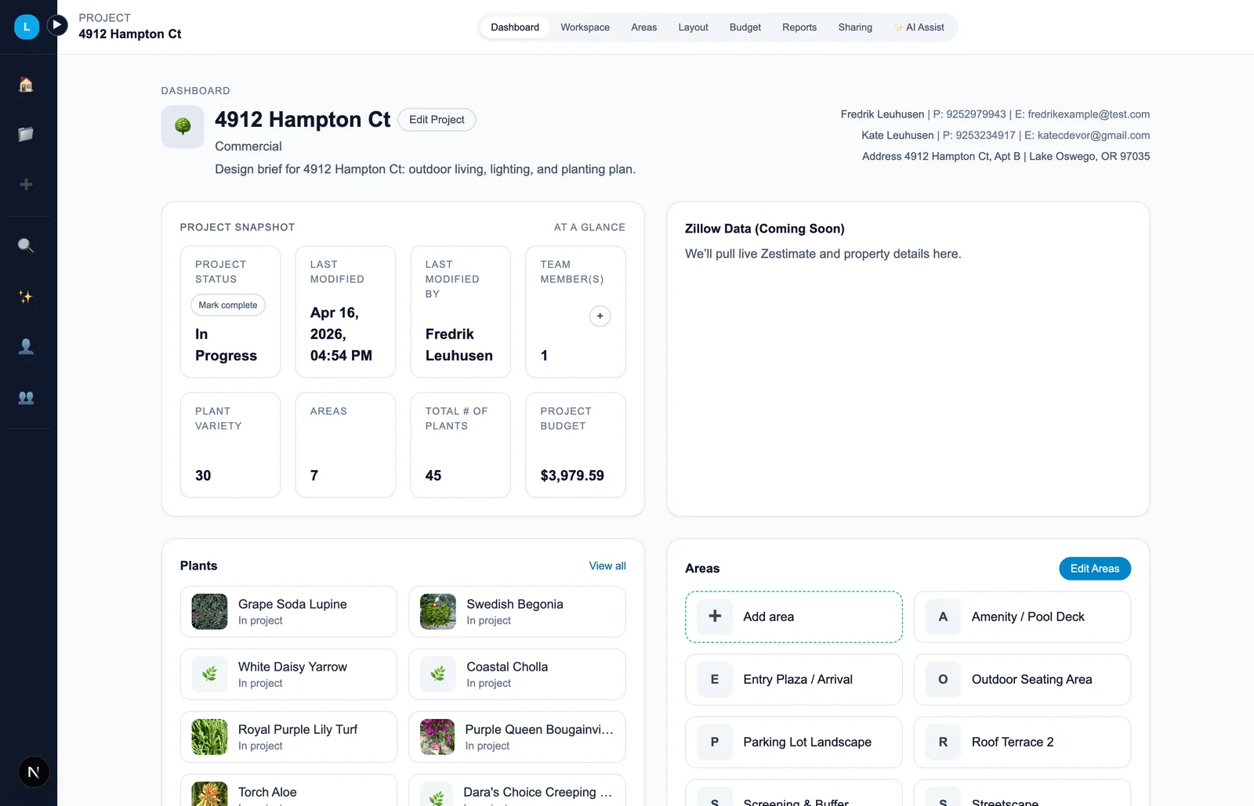This screenshot has height=806, width=1254.
Task: Click the Fredrik Leuhusen modified-by value
Action: pos(459,345)
